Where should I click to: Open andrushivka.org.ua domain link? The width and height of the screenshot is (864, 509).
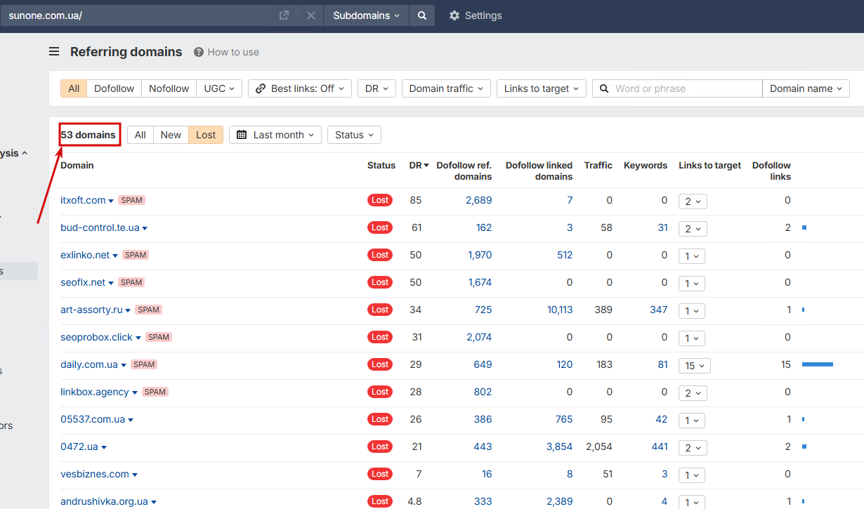[x=104, y=501]
